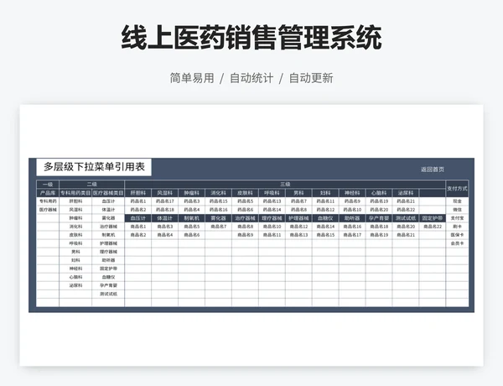Select 雾化器 in the 医疗器械类目 column

coord(108,218)
